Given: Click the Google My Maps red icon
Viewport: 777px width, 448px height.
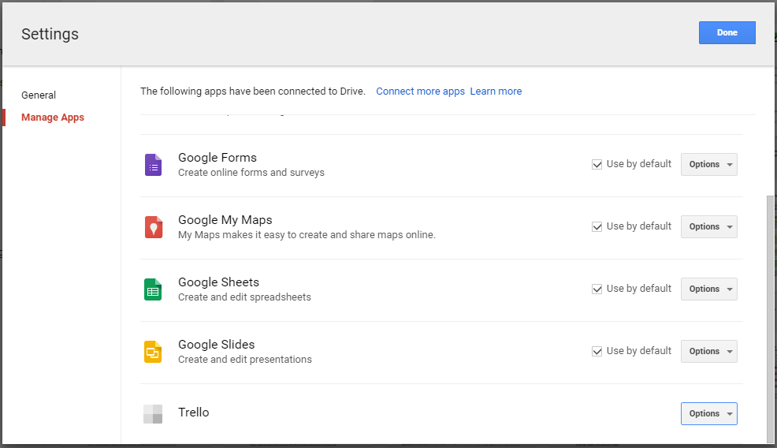Looking at the screenshot, I should pos(153,227).
